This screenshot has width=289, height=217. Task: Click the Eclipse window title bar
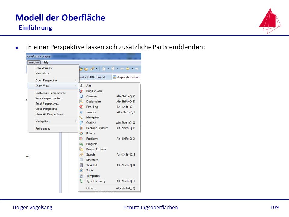84,56
